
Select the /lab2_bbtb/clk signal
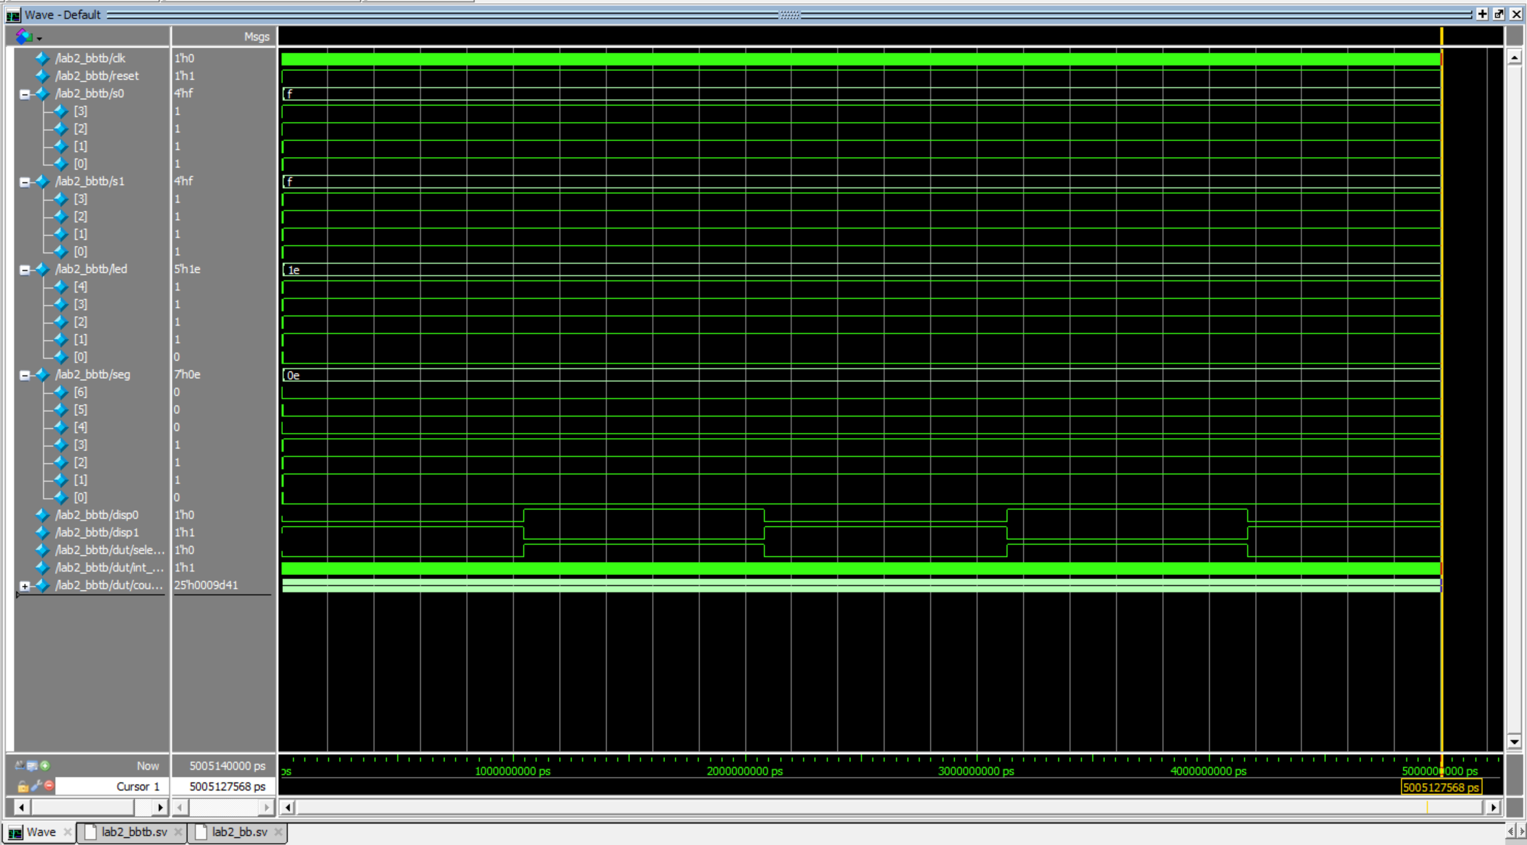(90, 59)
